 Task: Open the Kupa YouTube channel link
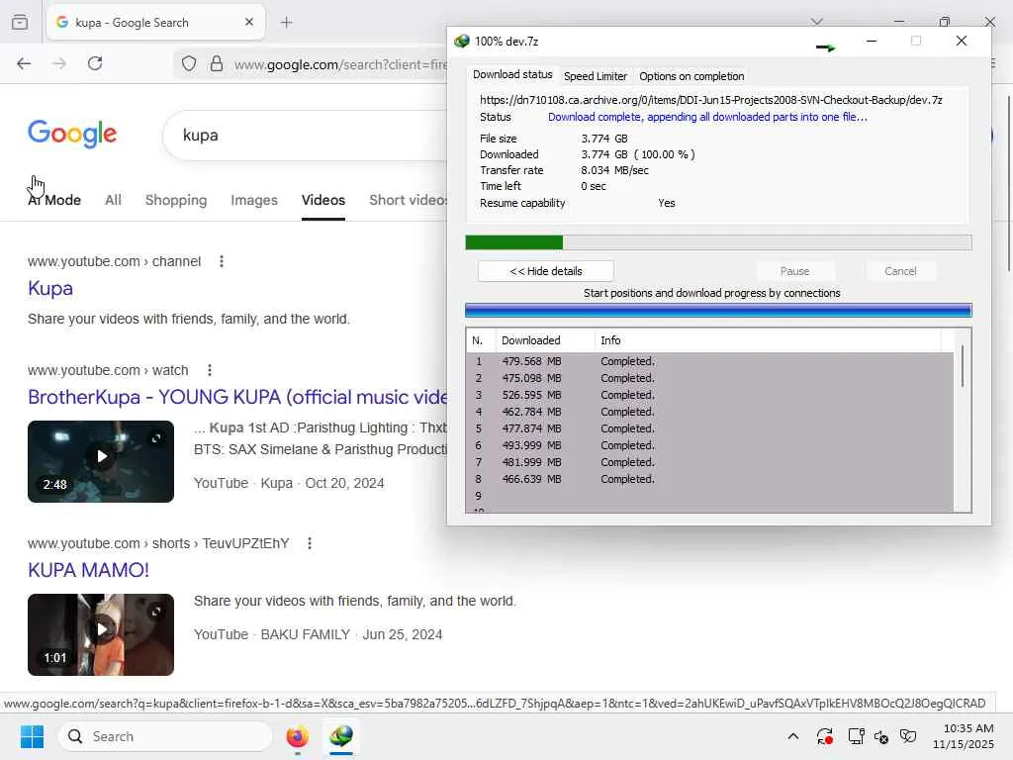[50, 288]
